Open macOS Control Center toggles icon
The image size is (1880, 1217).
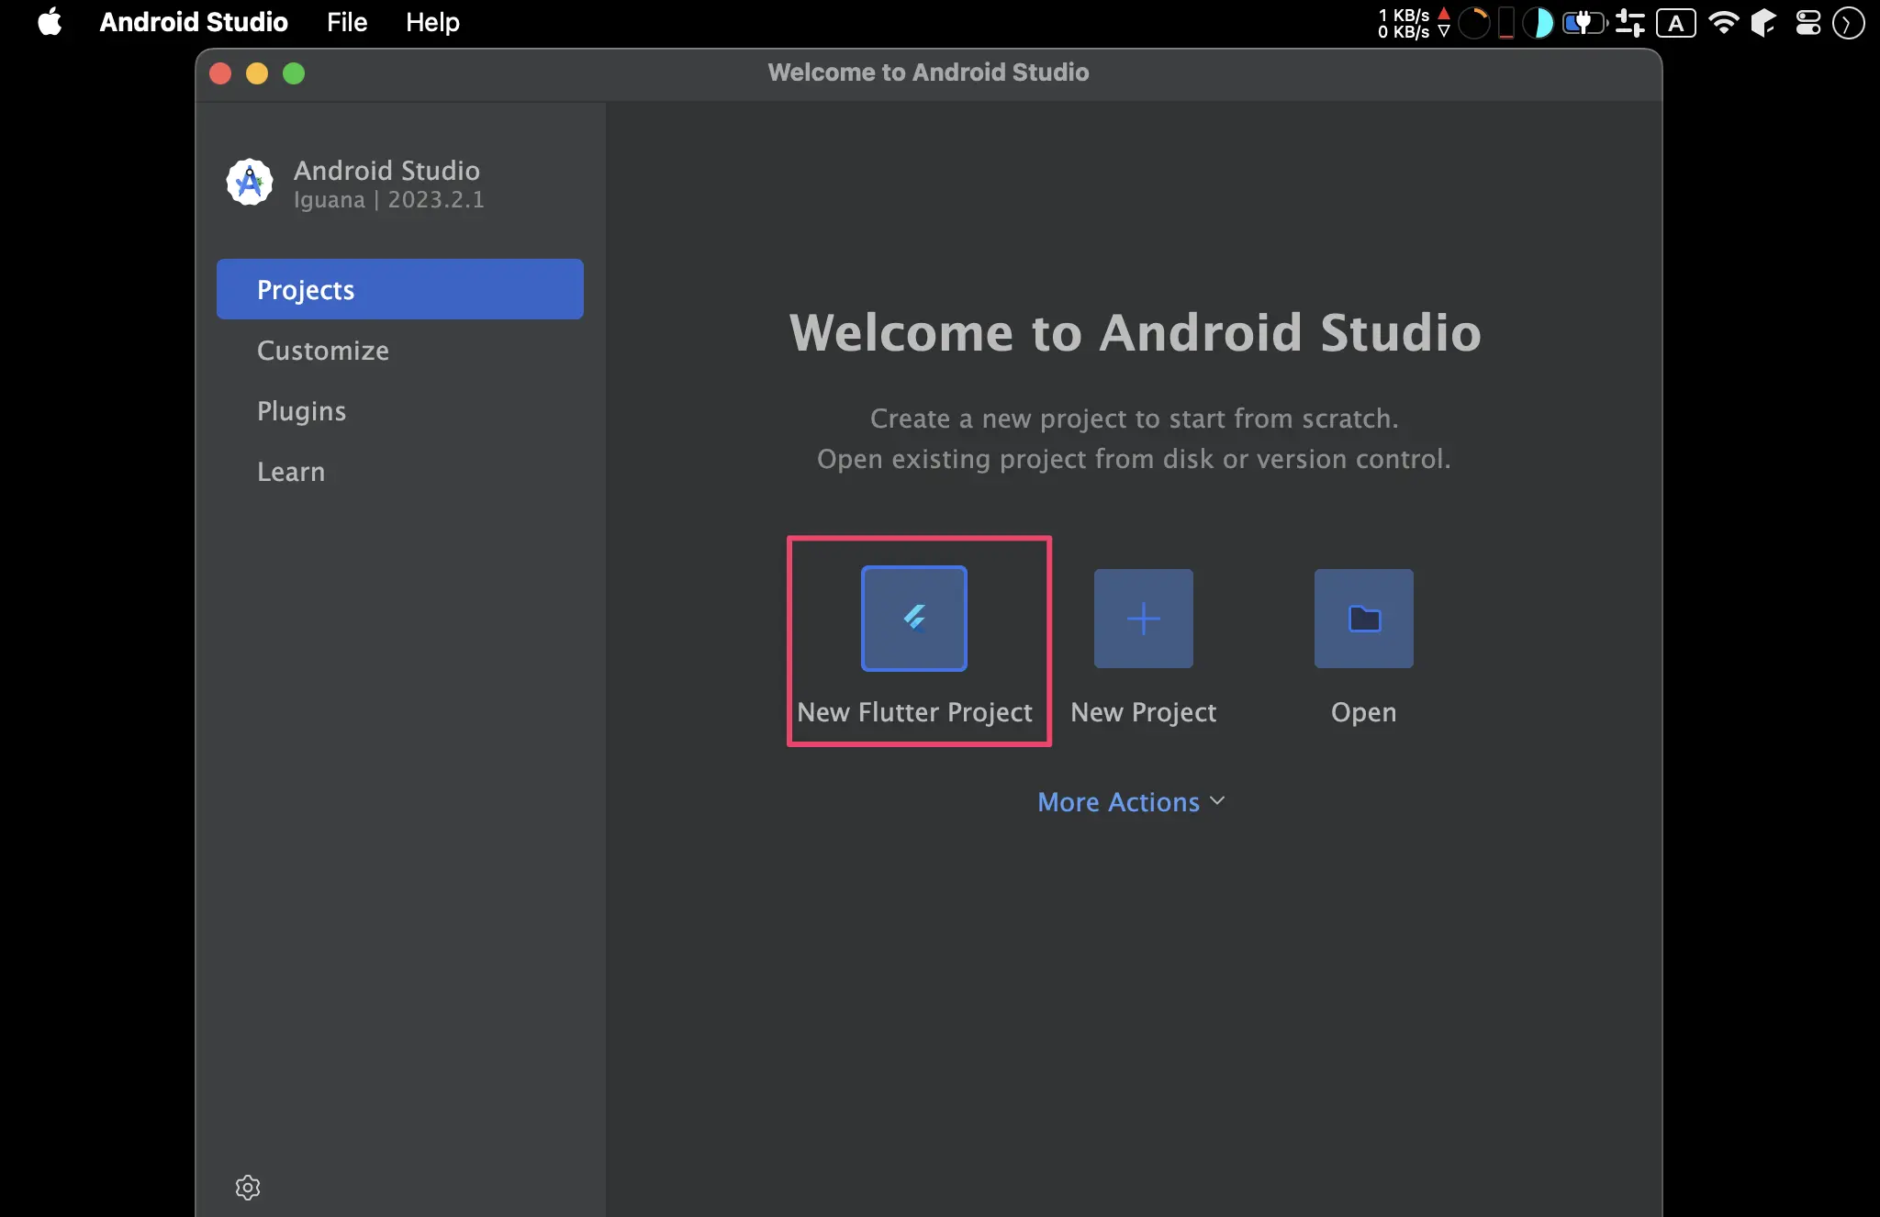coord(1808,23)
